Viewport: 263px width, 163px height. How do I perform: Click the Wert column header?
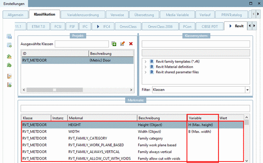click(x=231, y=118)
